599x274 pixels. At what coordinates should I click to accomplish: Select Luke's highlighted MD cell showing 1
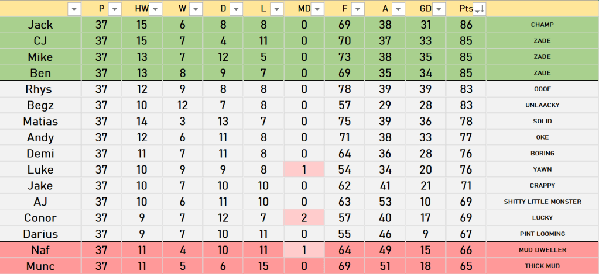click(303, 169)
